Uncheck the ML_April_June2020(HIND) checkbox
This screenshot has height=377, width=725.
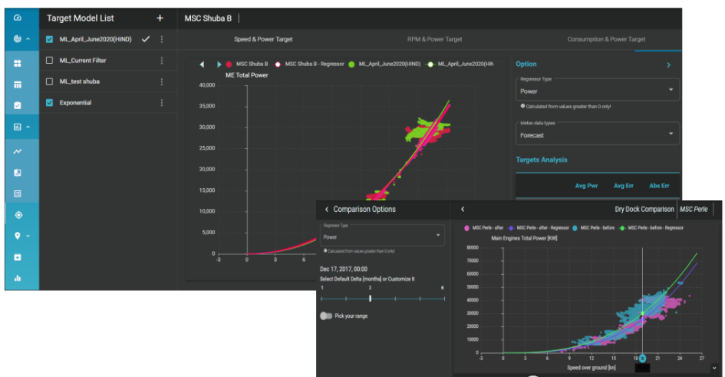50,39
